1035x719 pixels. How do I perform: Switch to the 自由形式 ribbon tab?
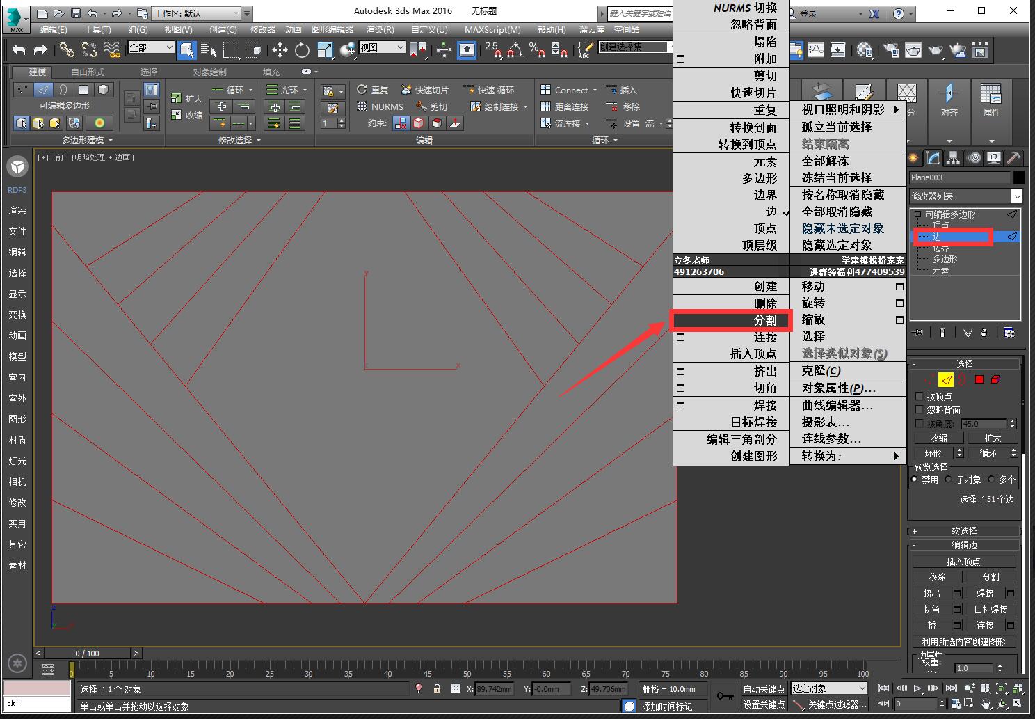[x=88, y=72]
